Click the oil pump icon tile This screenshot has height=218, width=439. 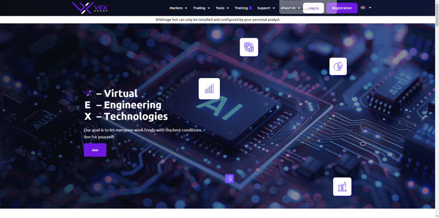(x=342, y=187)
